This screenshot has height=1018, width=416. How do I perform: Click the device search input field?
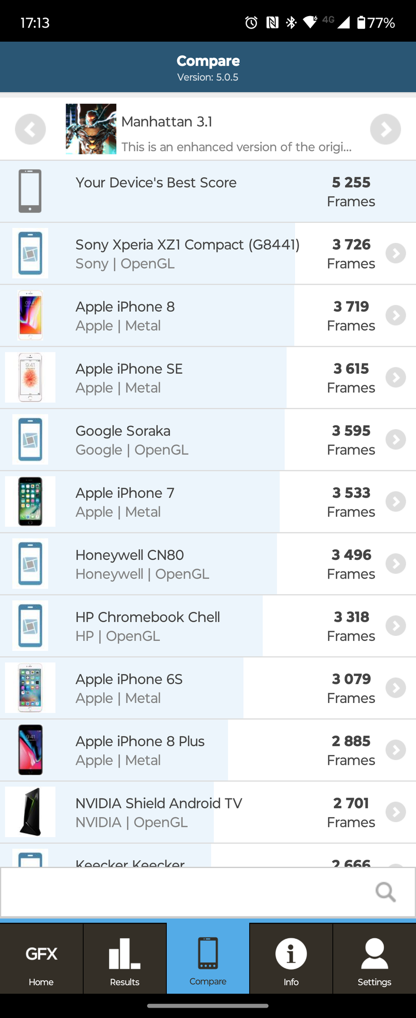tap(186, 892)
